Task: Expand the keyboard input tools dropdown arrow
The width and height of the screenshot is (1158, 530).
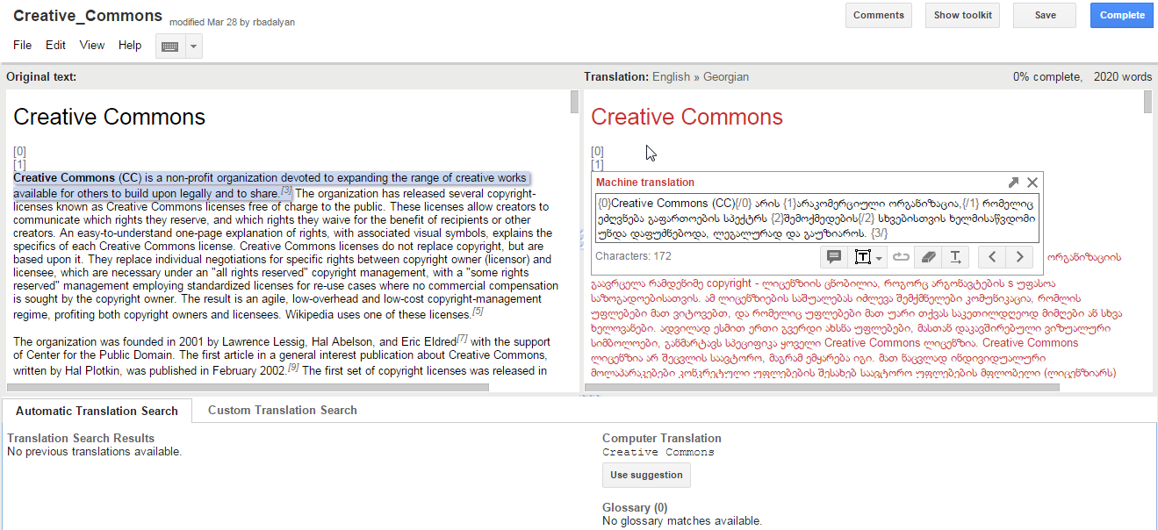Action: click(x=193, y=47)
